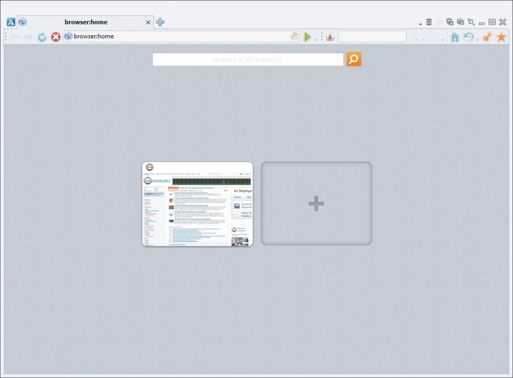Open the Avant Browser main menu logo
The height and width of the screenshot is (378, 513).
pyautogui.click(x=11, y=22)
